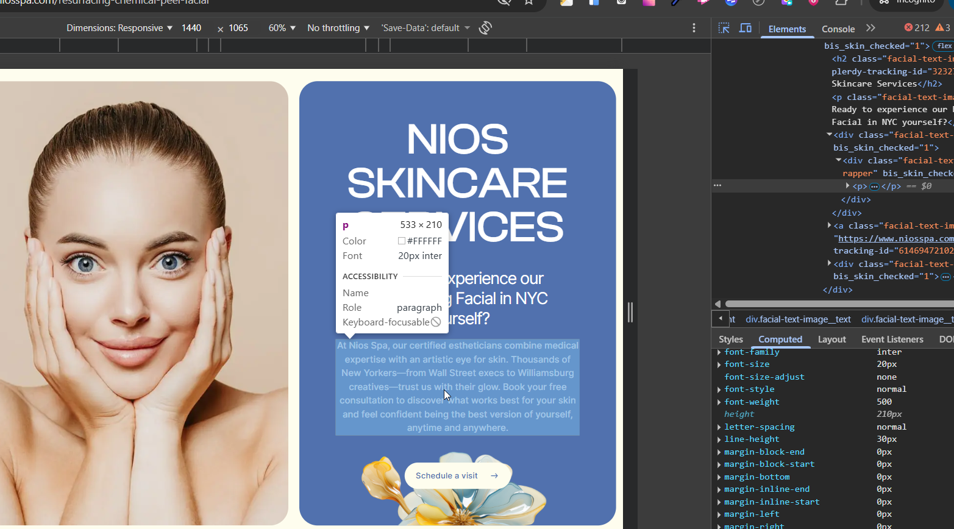
Task: Activate the inspect element picker icon
Action: click(724, 28)
